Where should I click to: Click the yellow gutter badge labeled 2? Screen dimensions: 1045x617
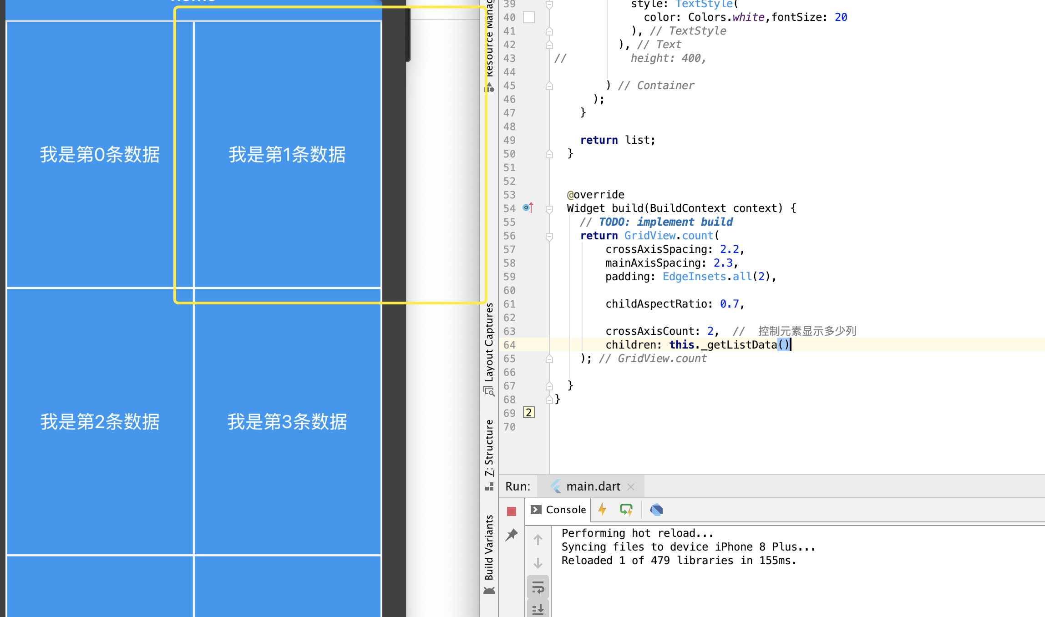pyautogui.click(x=528, y=413)
